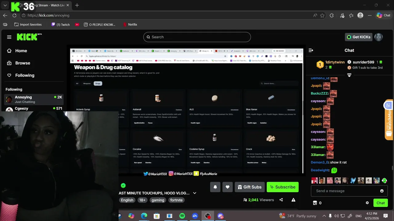
Task: Report the stream using the warning icon
Action: (293, 200)
